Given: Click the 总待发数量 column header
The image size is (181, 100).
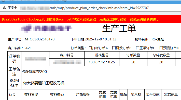Looking at the screenshot, I should pyautogui.click(x=161, y=55).
